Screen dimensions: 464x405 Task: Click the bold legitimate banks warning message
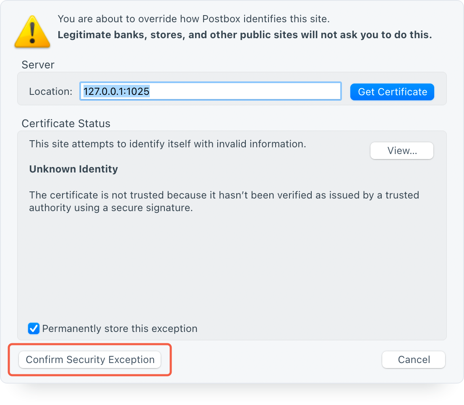pyautogui.click(x=245, y=35)
